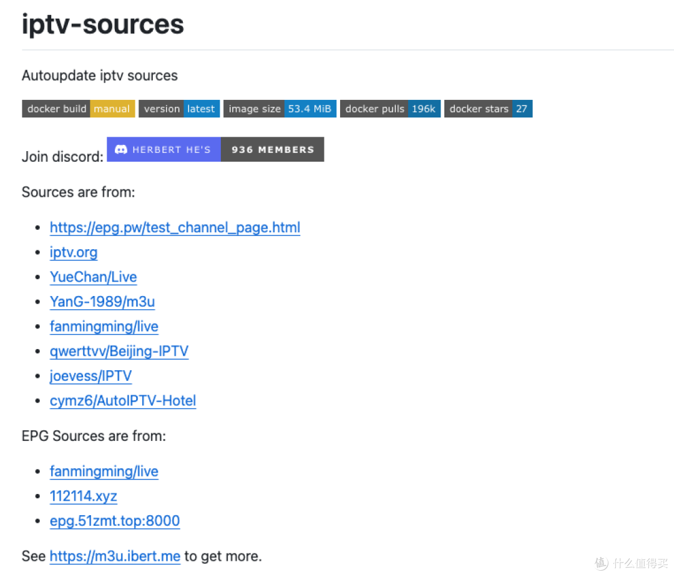The height and width of the screenshot is (577, 674).
Task: Click the 'EPG Sources are from:' text
Action: (94, 436)
